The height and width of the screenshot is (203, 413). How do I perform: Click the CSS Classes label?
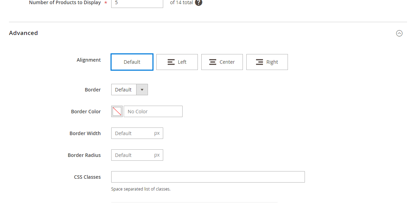point(87,177)
